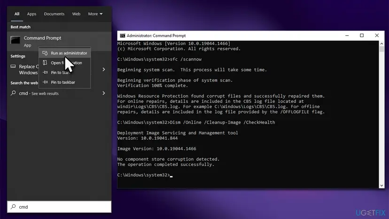Close the Administrator: Command Prompt window
Viewport: 389px width, 219px height.
point(377,36)
